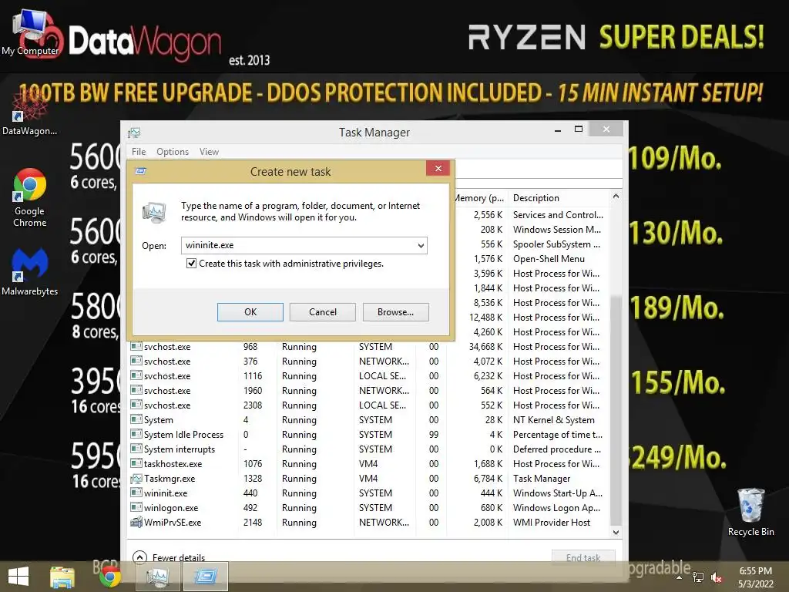
Task: Select the WmiPrvSE.exe process name
Action: (x=173, y=523)
